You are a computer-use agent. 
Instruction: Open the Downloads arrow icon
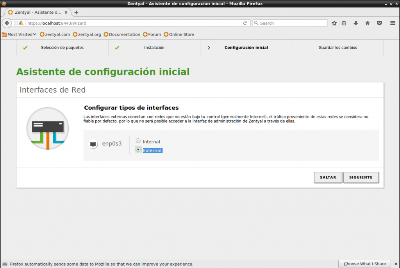click(x=356, y=23)
